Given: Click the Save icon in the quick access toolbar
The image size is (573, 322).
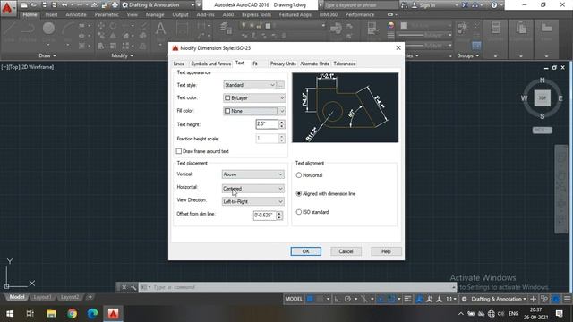Looking at the screenshot, I should [44, 5].
